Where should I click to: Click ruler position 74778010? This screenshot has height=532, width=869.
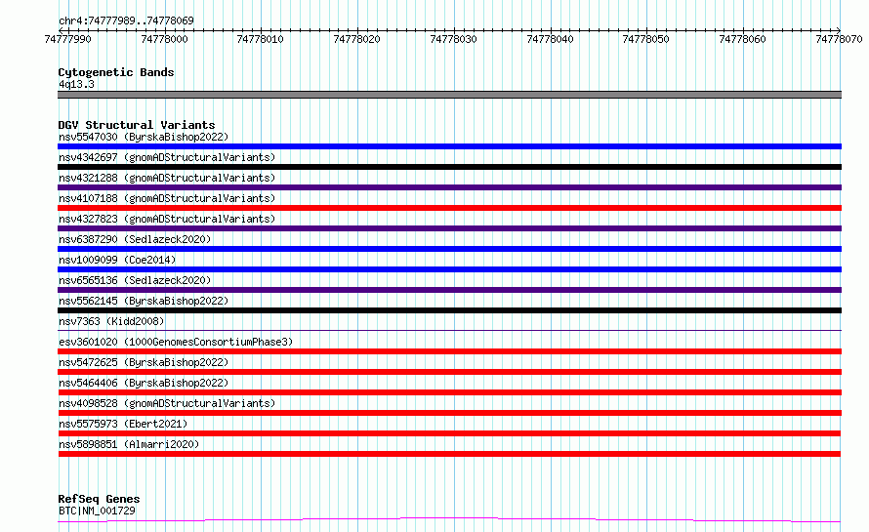pos(260,39)
